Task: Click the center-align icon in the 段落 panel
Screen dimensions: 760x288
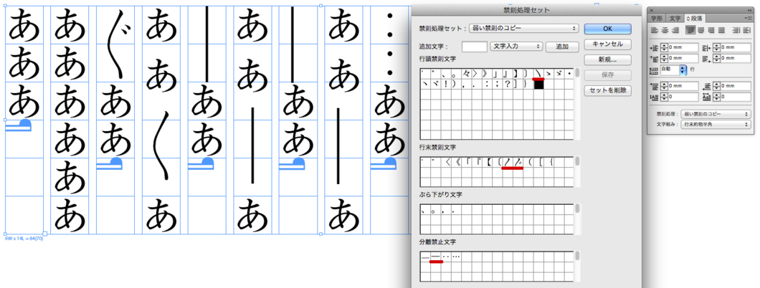Action: pos(665,30)
